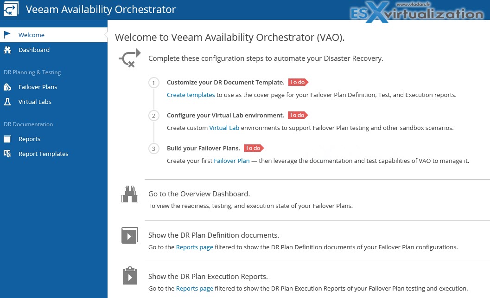Open the Virtual Lab hyperlink in step 2
This screenshot has width=490, height=298.
(x=224, y=128)
